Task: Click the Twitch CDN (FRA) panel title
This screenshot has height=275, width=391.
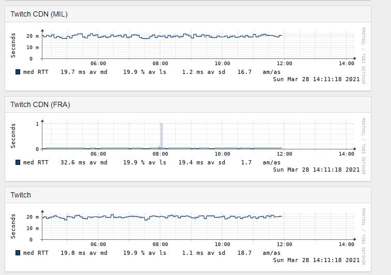Action: click(40, 105)
